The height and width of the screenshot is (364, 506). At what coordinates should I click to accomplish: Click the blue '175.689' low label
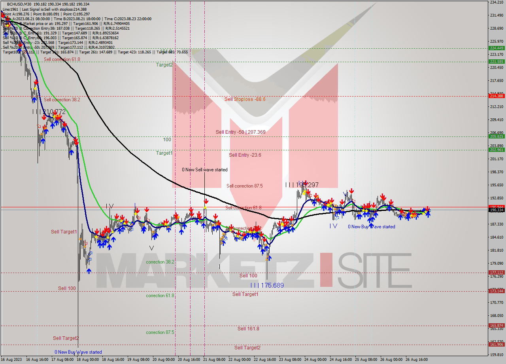[x=272, y=285]
